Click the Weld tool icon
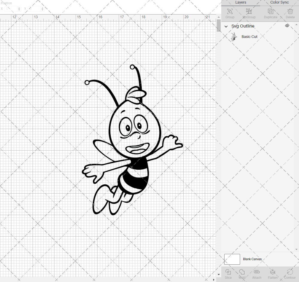This screenshot has width=299, height=282. pos(242,272)
